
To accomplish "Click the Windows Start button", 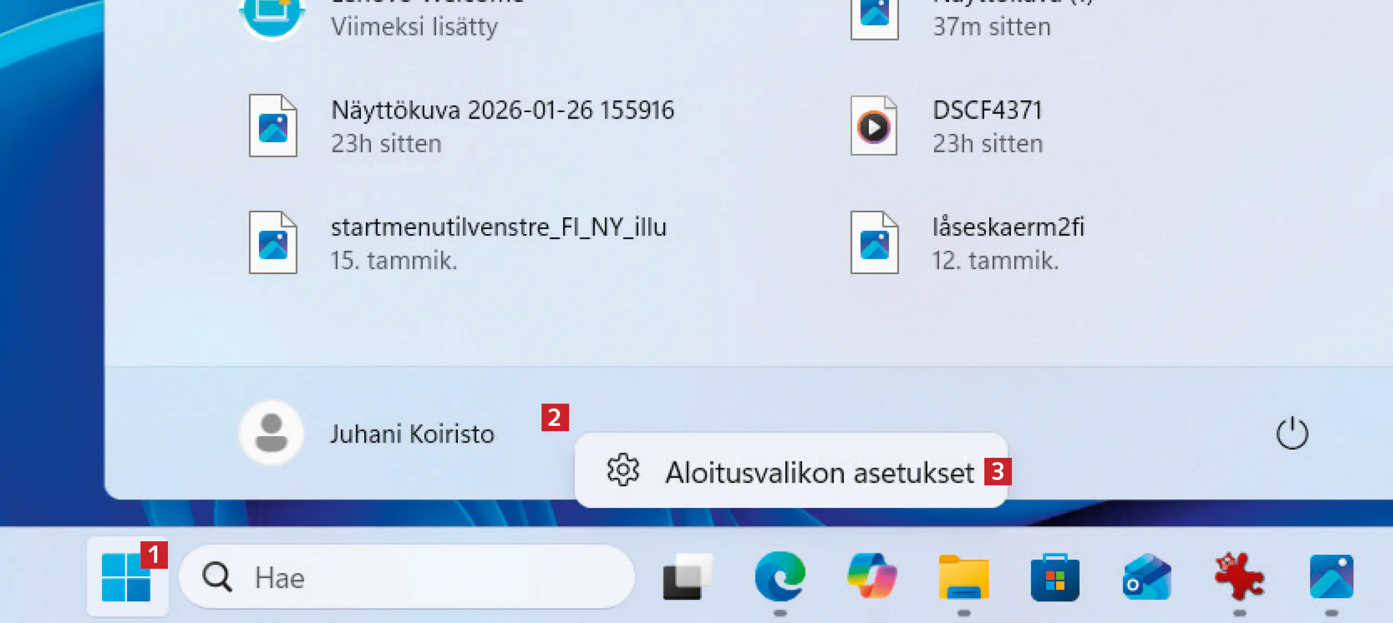I will [126, 577].
